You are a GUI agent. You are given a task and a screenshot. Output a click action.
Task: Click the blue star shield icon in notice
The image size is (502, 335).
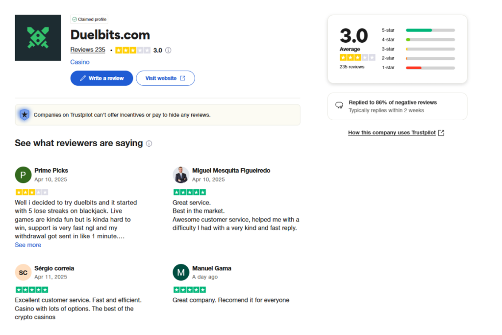point(25,115)
